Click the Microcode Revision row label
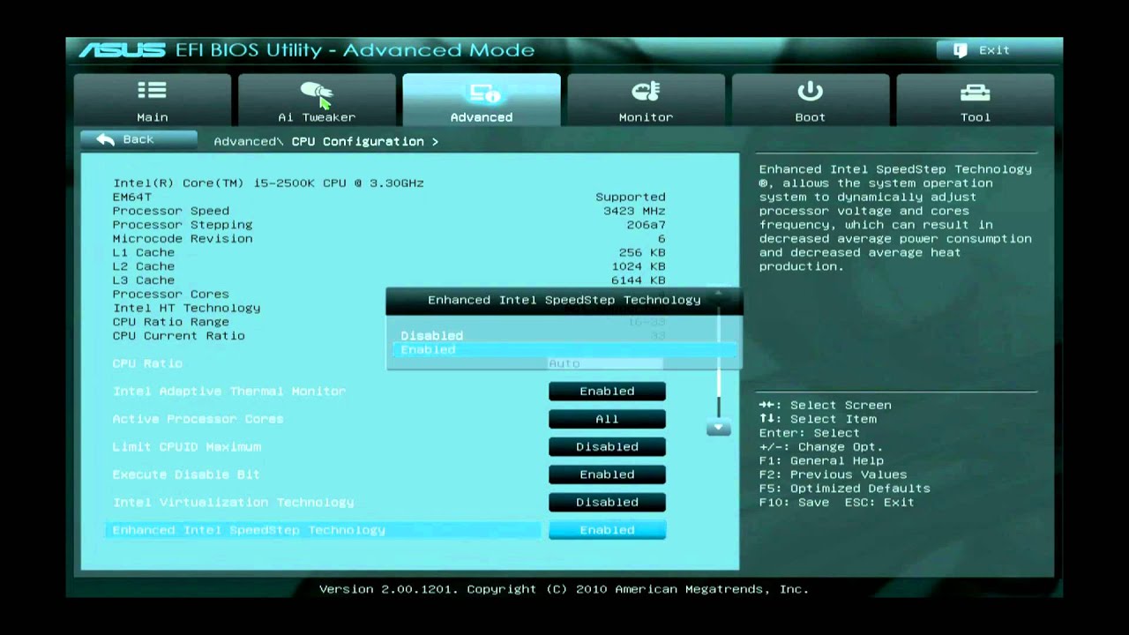Image resolution: width=1129 pixels, height=635 pixels. click(183, 238)
